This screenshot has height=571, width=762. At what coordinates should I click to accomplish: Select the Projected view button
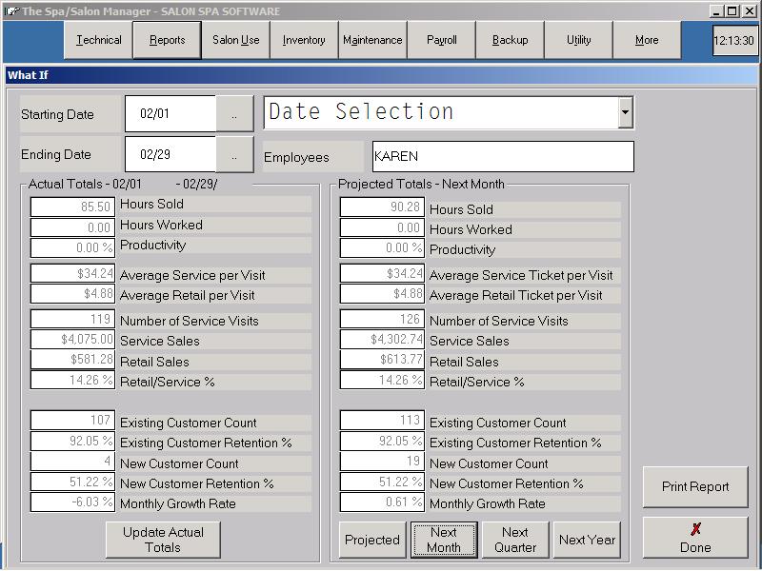point(372,540)
